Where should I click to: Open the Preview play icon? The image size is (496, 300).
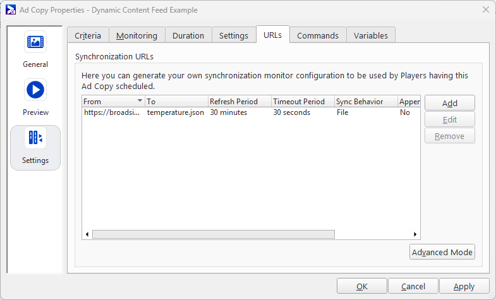coord(35,90)
